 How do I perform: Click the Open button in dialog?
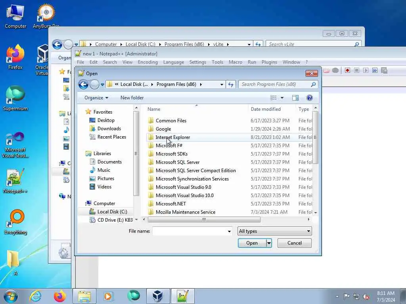252,243
